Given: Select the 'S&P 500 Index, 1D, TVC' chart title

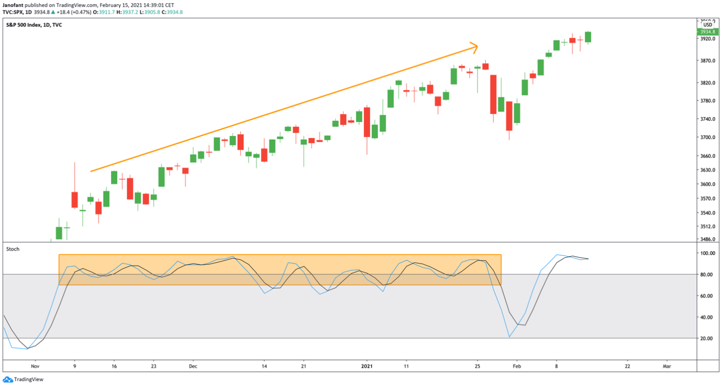Looking at the screenshot, I should point(34,25).
